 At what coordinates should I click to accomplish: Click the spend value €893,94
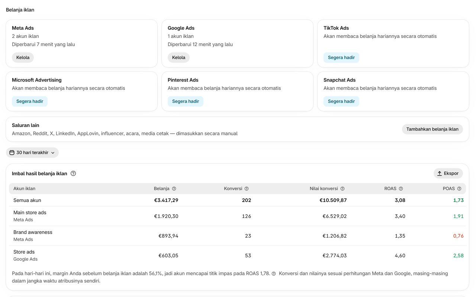point(168,236)
